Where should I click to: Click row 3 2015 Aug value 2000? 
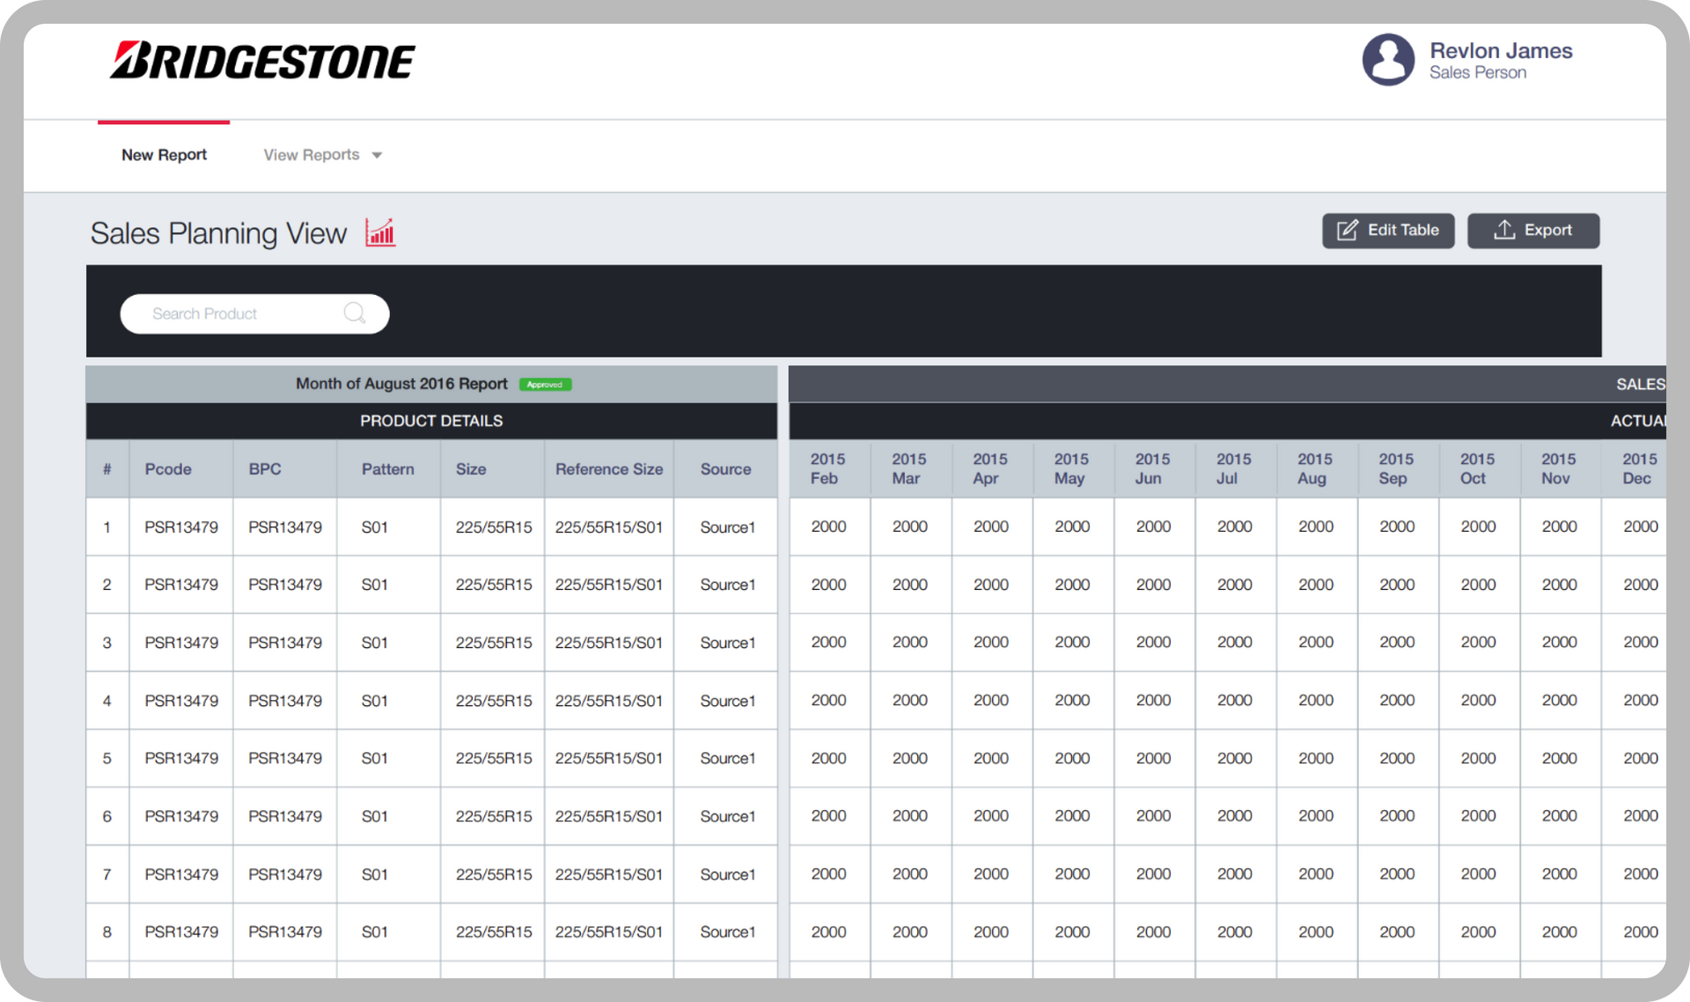coord(1316,642)
